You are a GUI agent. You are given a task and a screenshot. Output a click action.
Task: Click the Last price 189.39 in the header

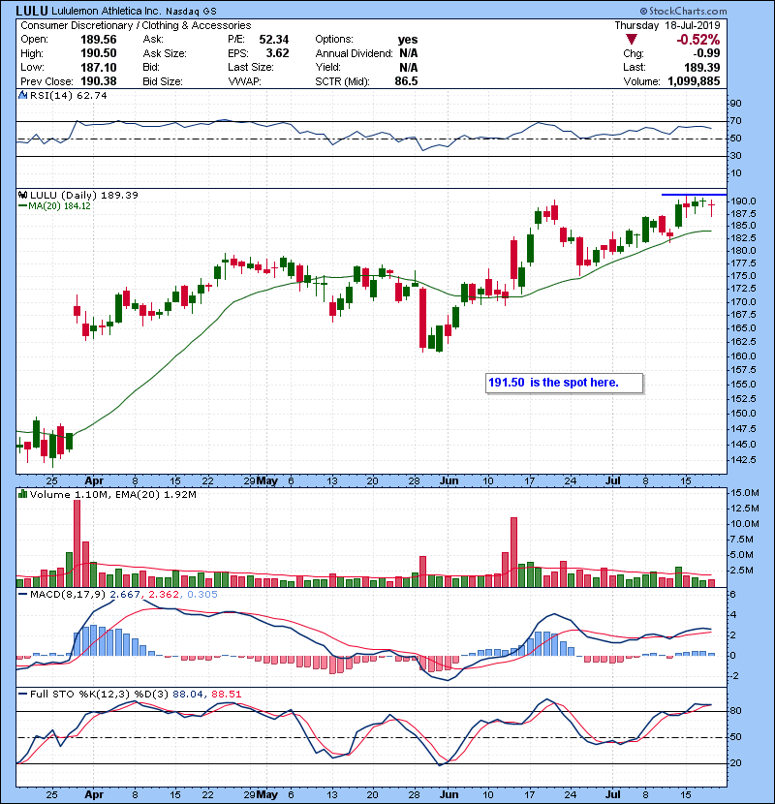pyautogui.click(x=702, y=67)
